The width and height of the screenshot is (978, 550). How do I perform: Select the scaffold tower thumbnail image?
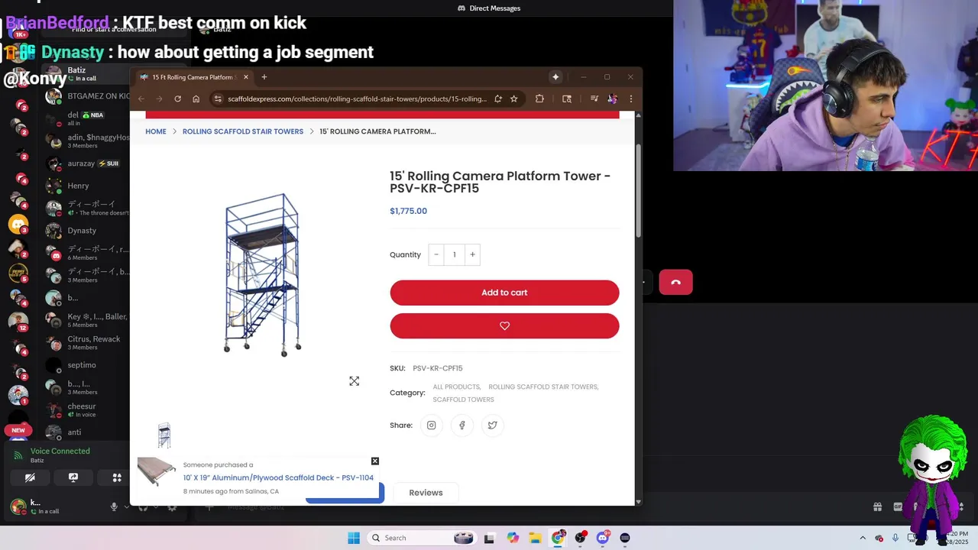pyautogui.click(x=164, y=435)
